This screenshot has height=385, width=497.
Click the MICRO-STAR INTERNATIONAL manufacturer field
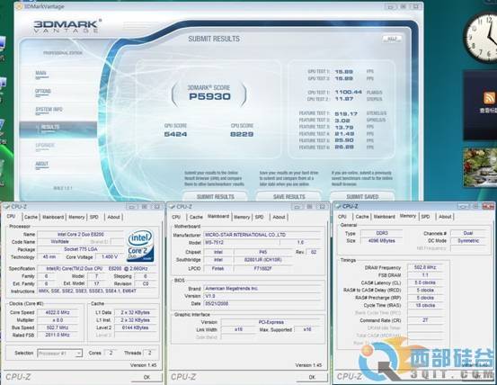pyautogui.click(x=262, y=235)
